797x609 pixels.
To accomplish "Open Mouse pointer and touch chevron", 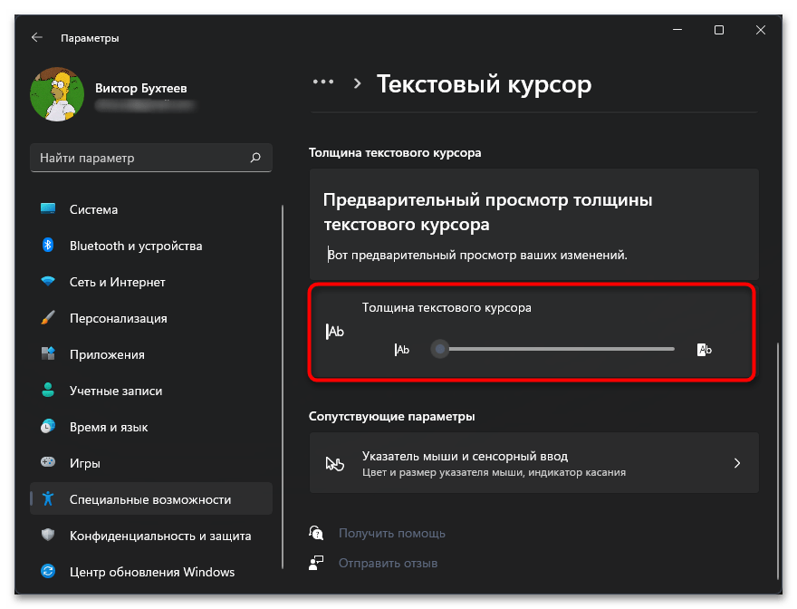I will [x=736, y=463].
